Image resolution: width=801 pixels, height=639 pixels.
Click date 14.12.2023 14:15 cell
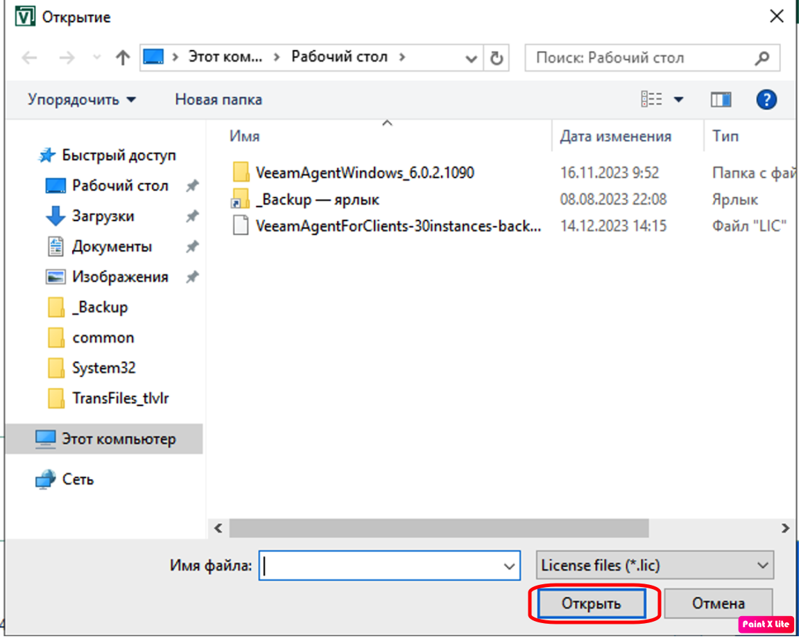[x=613, y=226]
